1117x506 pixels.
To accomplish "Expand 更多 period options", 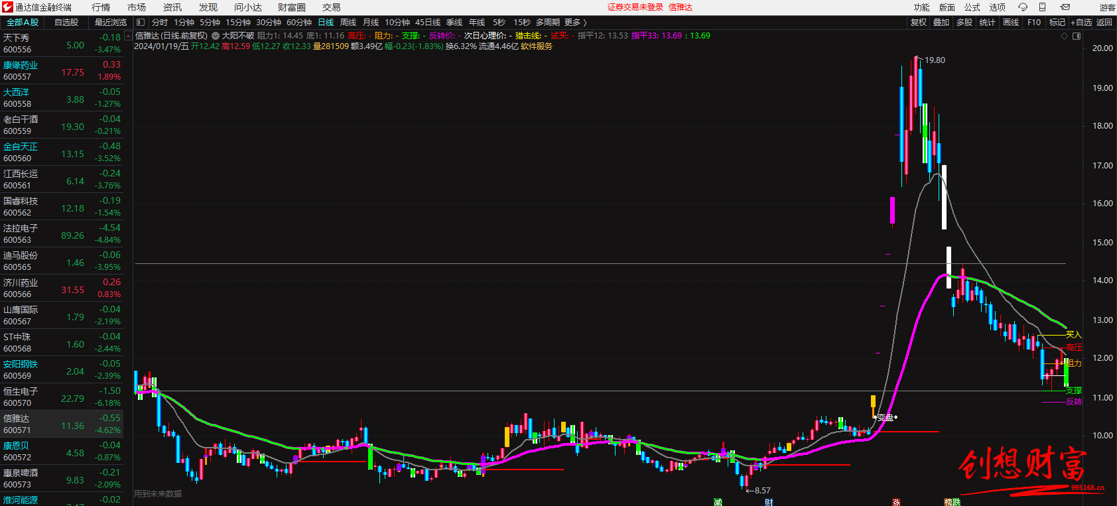I will [575, 23].
